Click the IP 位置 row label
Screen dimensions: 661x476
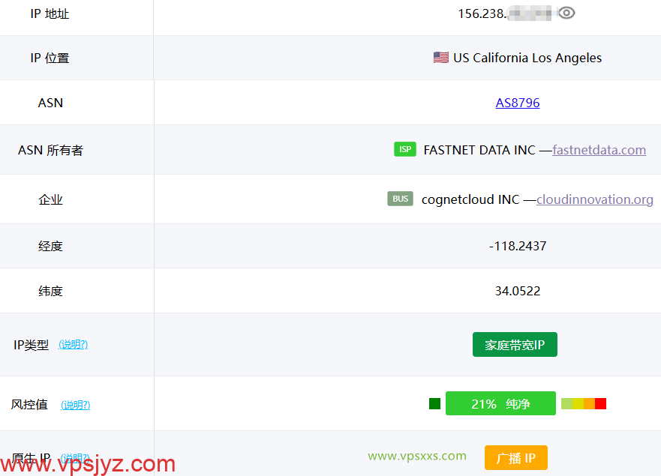[x=50, y=58]
